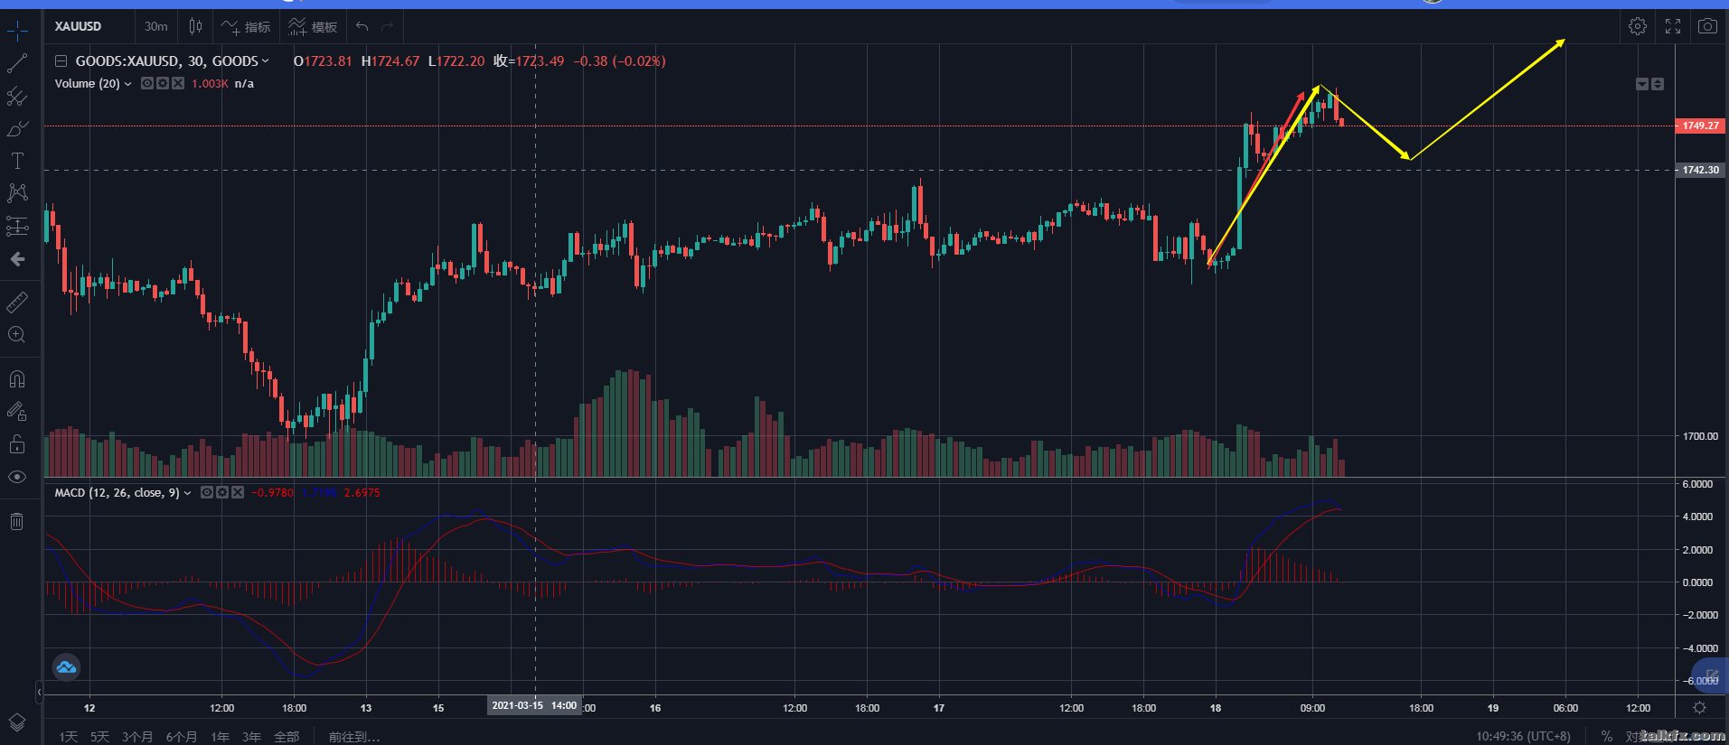
Task: Select the 3个月 time range
Action: click(x=137, y=737)
